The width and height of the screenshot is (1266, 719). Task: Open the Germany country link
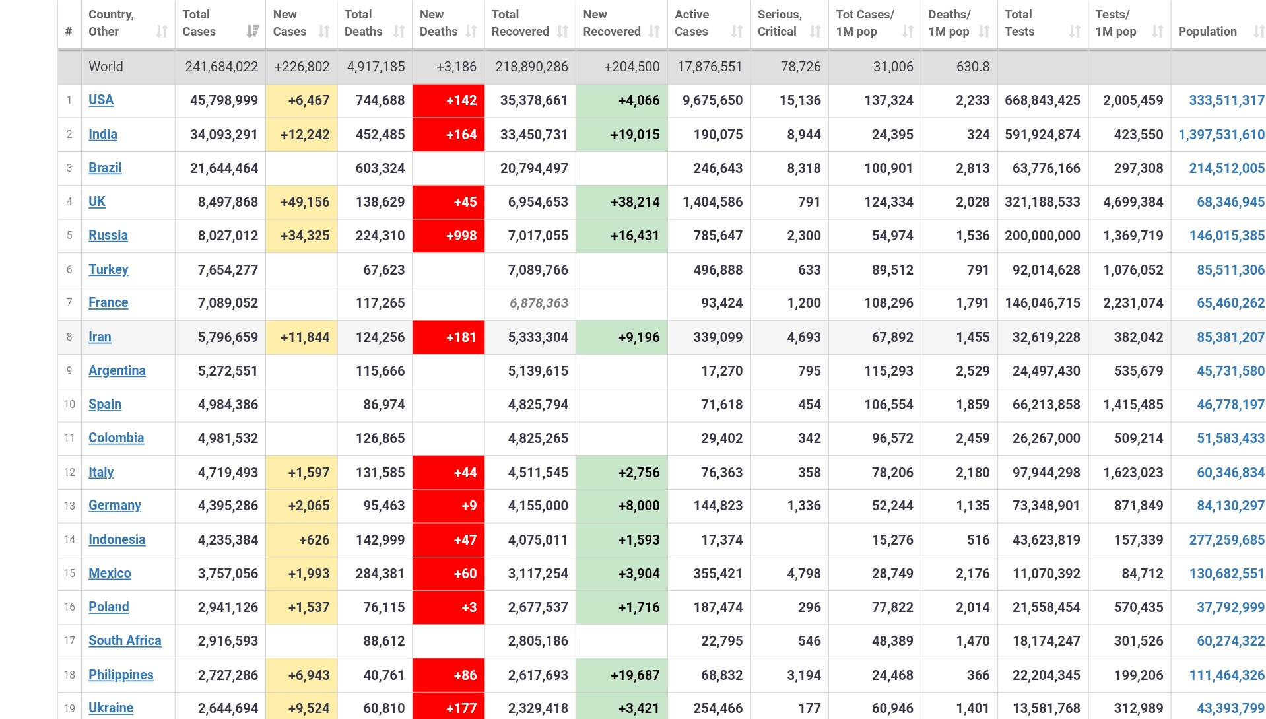coord(115,505)
